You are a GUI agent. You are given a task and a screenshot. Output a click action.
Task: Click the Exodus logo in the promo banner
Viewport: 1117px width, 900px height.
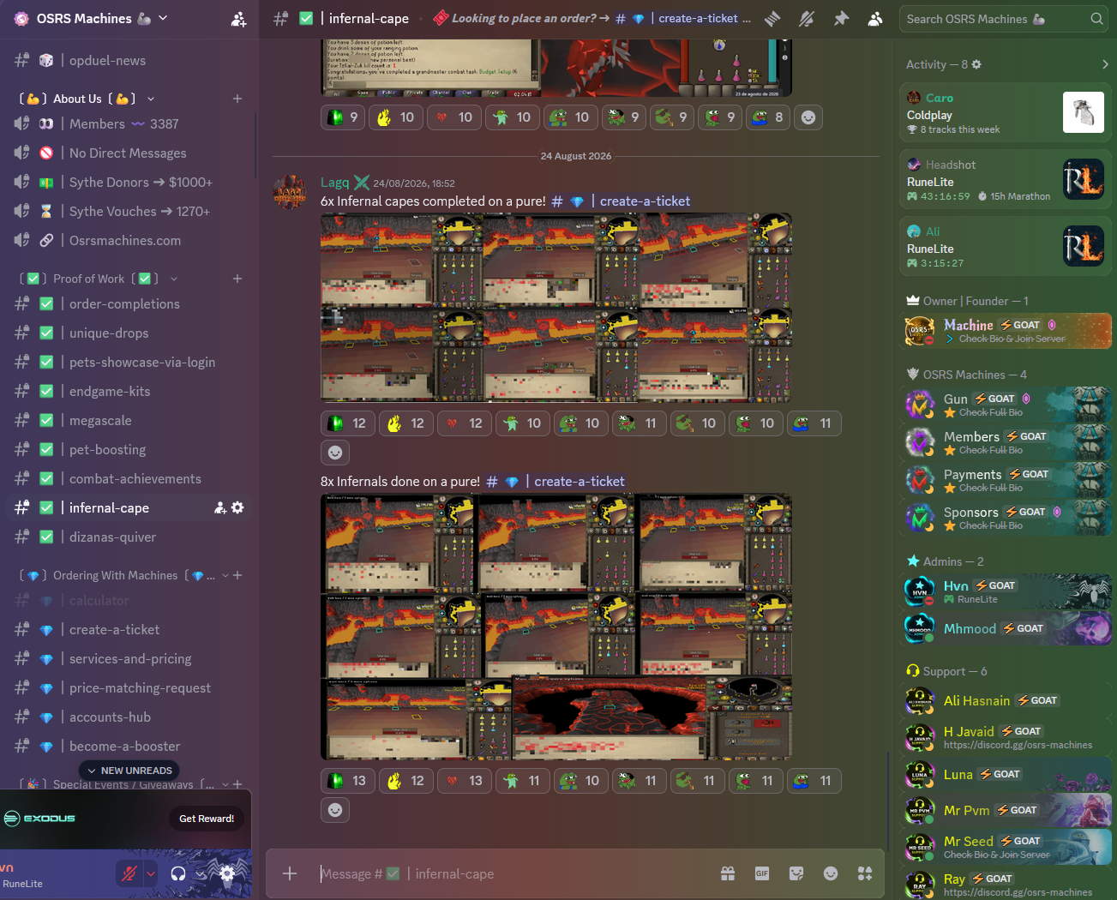tap(39, 819)
